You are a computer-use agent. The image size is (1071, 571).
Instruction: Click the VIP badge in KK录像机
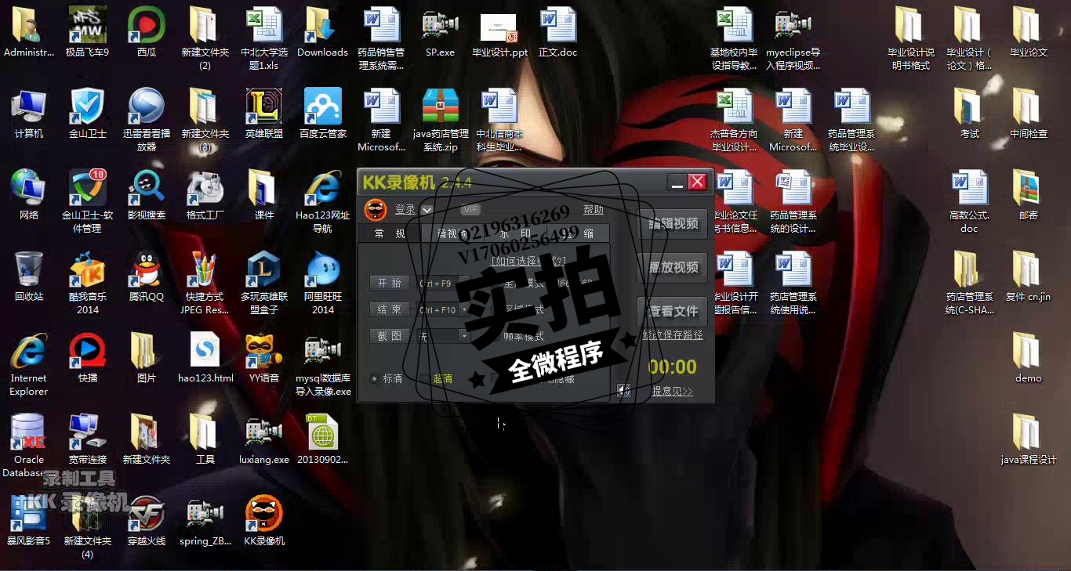tap(470, 209)
